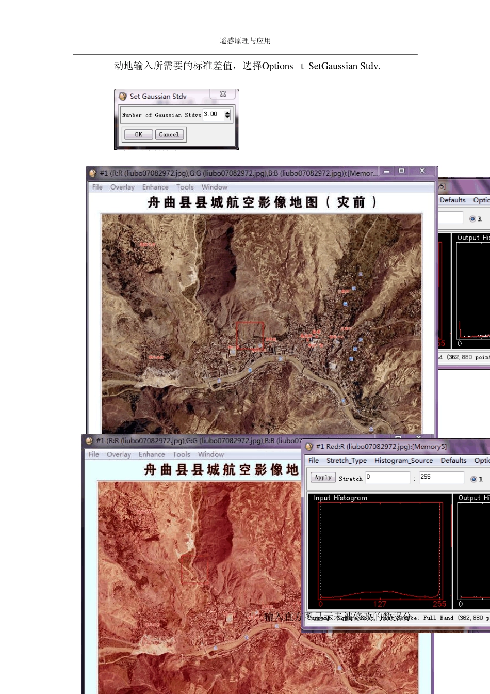Click the ENVI icon in the Red:R stretch window title bar
490x694 pixels.
pyautogui.click(x=309, y=446)
